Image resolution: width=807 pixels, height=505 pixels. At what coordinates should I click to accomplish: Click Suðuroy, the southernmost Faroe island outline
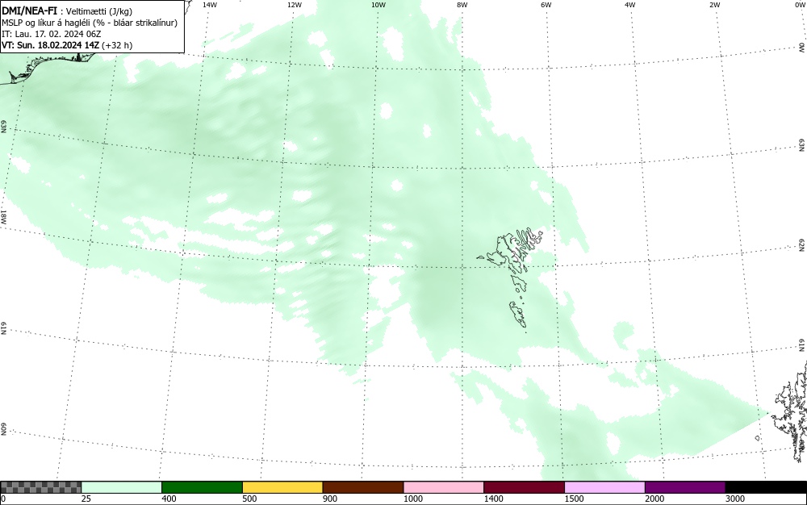(x=518, y=314)
